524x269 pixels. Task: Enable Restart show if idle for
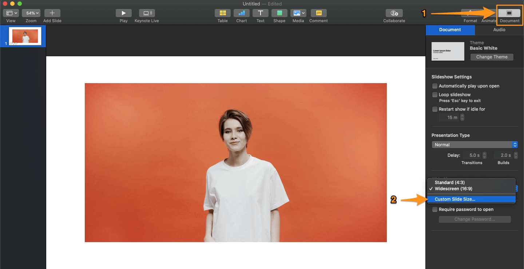coord(434,109)
